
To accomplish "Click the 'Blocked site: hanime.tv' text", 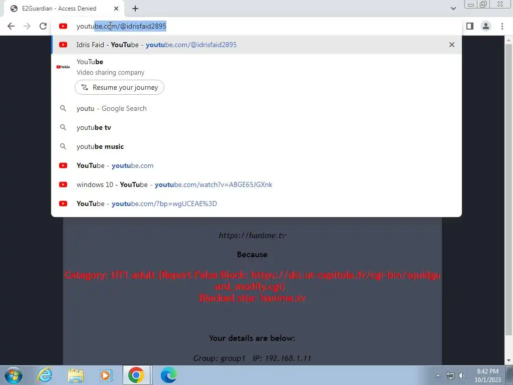I will pos(252,298).
